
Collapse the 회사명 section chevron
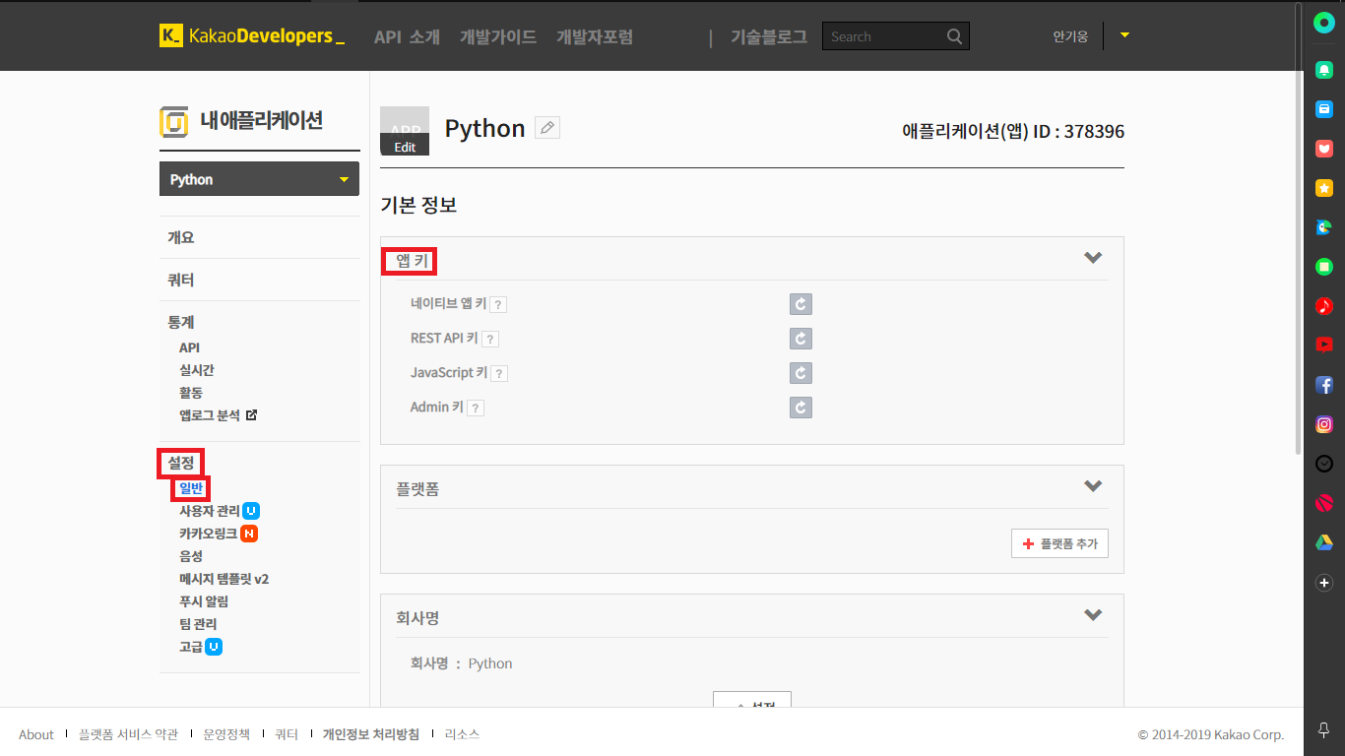(x=1093, y=615)
